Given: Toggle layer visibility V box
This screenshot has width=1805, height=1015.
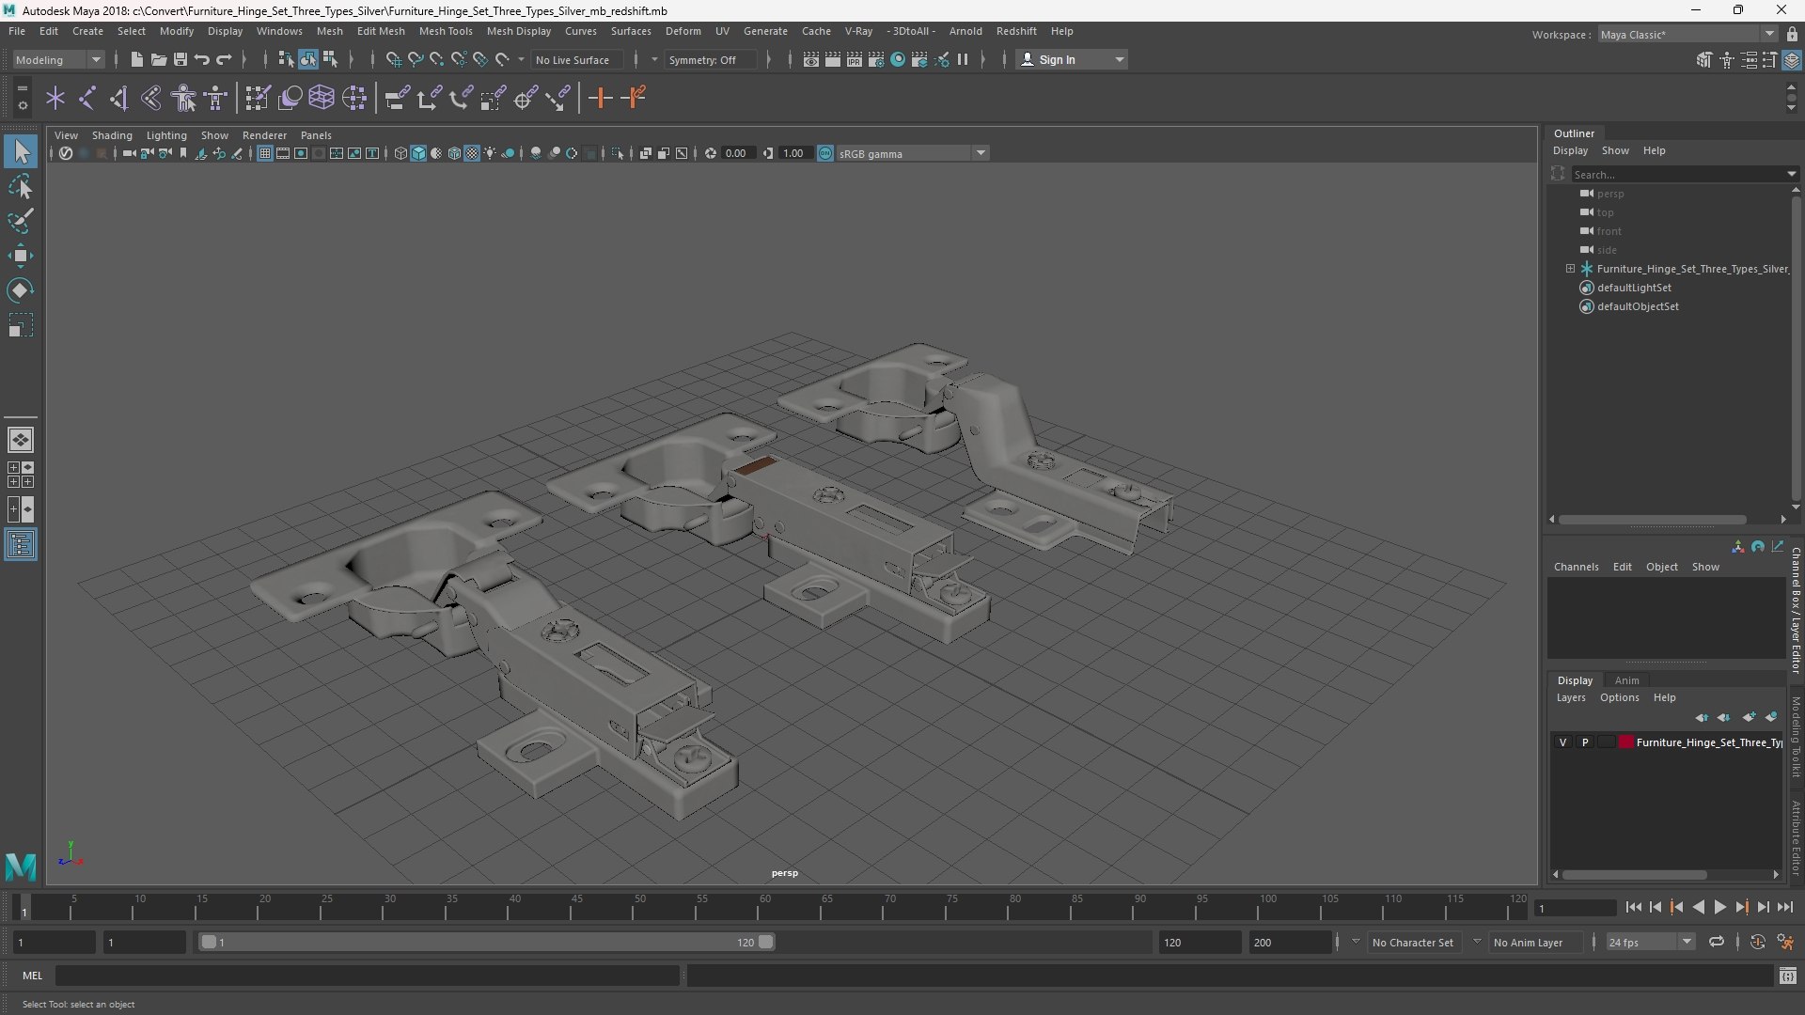Looking at the screenshot, I should 1563,742.
